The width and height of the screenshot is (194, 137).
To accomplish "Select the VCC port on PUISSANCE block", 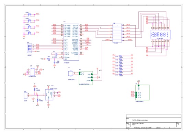I will coord(139,86).
